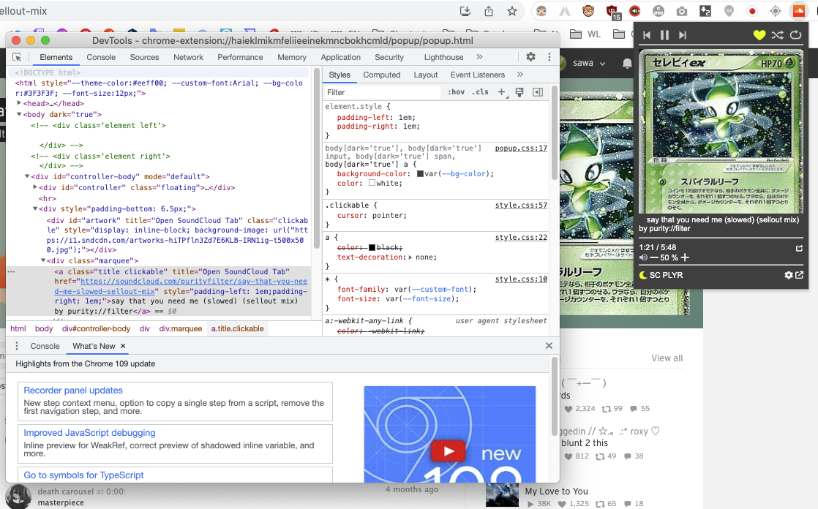818x509 pixels.
Task: Open popup.css:17 source link
Action: pyautogui.click(x=521, y=148)
